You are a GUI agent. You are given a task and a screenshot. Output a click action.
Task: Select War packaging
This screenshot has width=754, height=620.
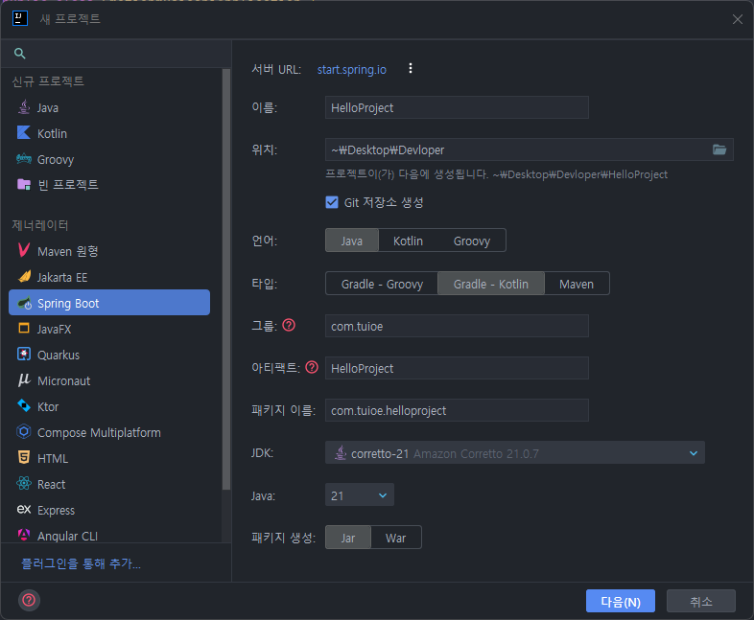point(396,538)
